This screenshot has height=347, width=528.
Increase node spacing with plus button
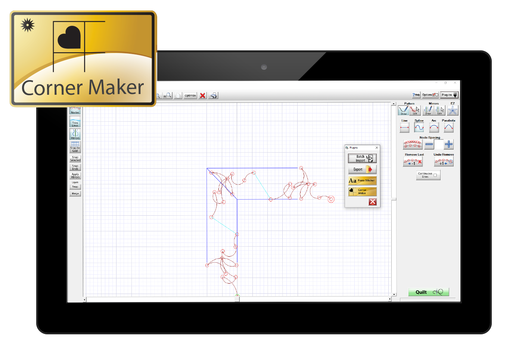(x=449, y=144)
